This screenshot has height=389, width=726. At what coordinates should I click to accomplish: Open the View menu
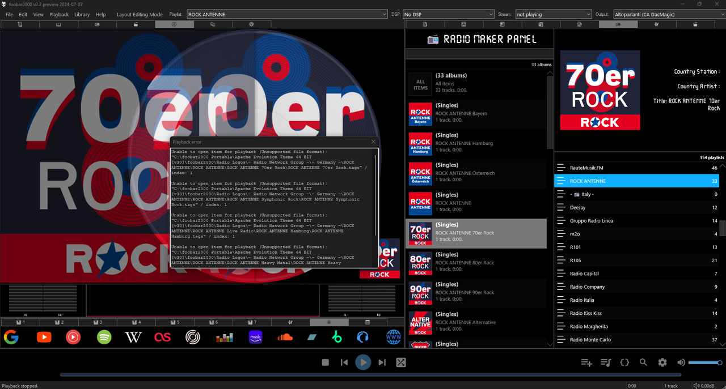point(39,15)
